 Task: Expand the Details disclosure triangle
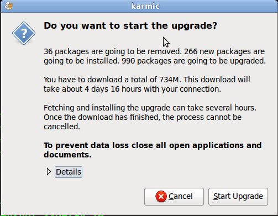tap(49, 172)
